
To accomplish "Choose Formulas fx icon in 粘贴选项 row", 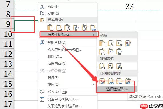I will coord(67,28).
